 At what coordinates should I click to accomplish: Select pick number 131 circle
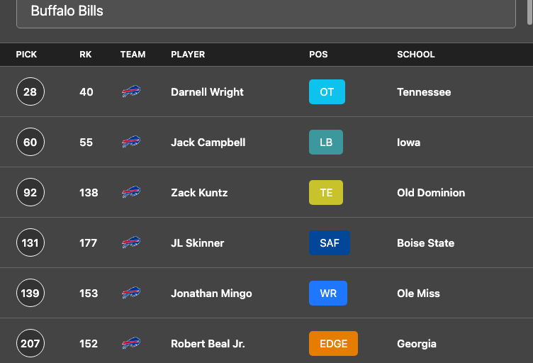30,242
